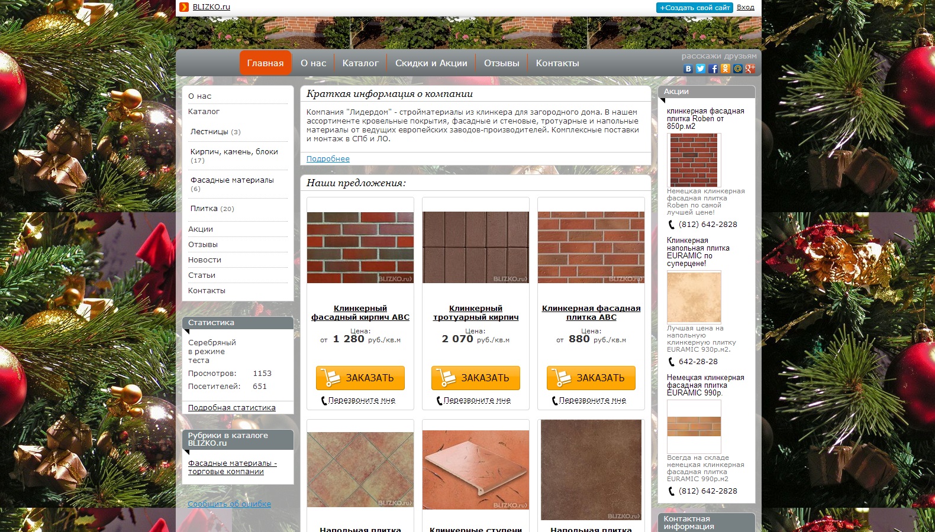The width and height of the screenshot is (935, 532).
Task: Click phone icon next to 642-28-28
Action: click(x=671, y=362)
